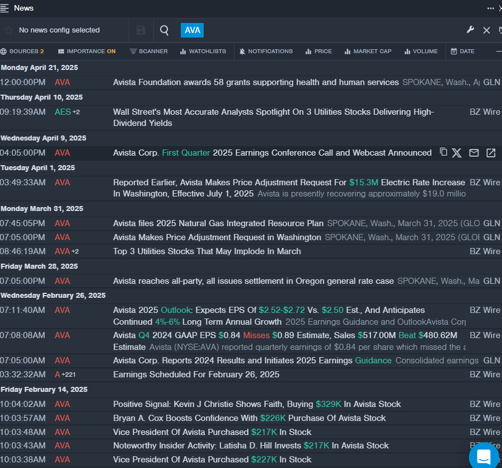Select the Friday February 14, 2025 header
This screenshot has height=468, width=502.
click(44, 390)
